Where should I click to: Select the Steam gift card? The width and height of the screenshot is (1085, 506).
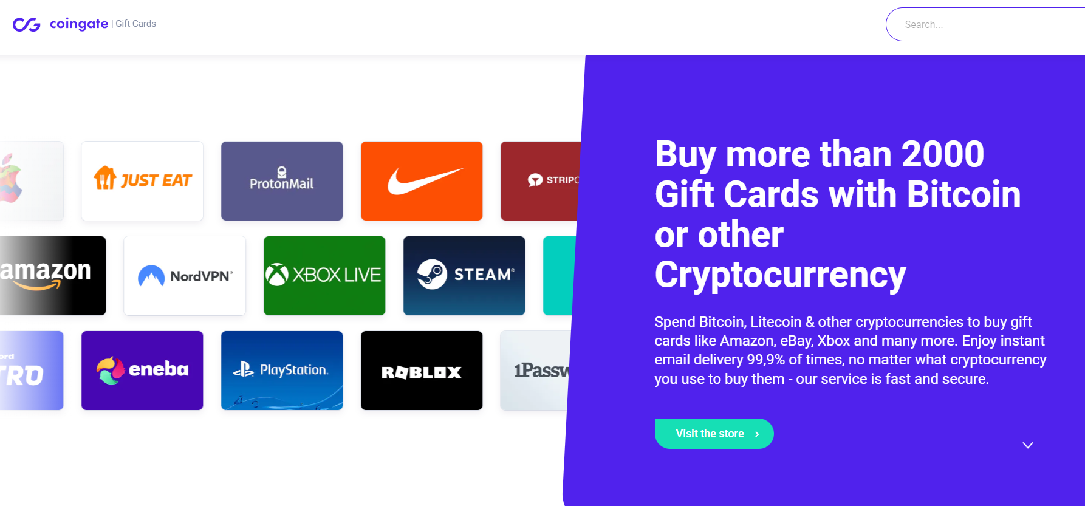point(464,276)
